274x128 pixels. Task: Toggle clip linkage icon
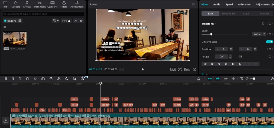(x=225, y=79)
